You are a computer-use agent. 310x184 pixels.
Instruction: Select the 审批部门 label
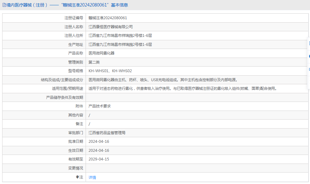coord(76,133)
